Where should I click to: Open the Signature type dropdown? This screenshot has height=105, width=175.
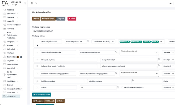tap(169, 87)
